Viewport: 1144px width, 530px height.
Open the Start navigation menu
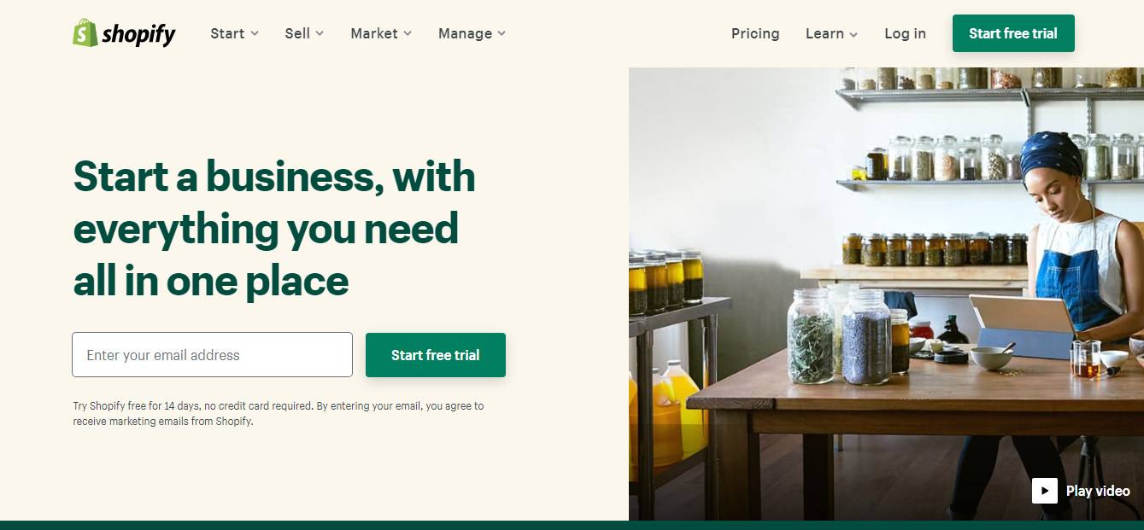click(x=227, y=33)
